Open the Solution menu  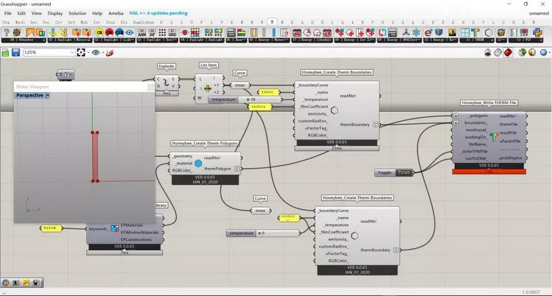[77, 13]
